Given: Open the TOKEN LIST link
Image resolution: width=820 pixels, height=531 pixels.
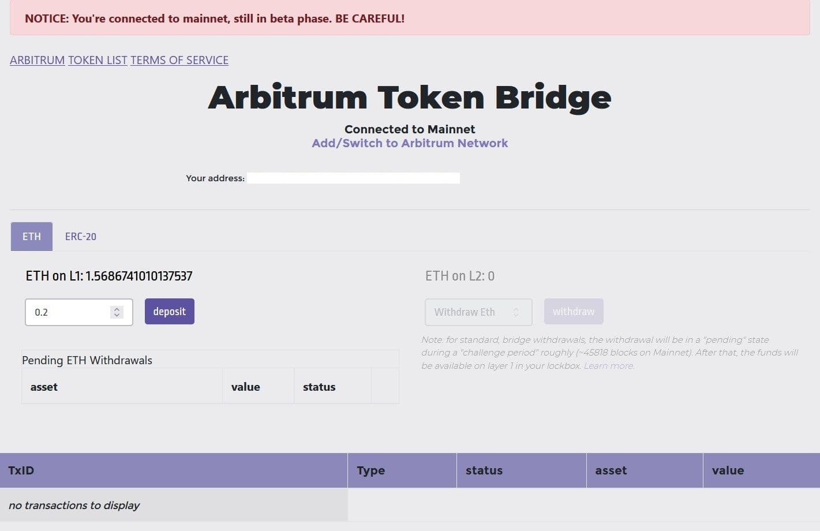Looking at the screenshot, I should coord(98,60).
